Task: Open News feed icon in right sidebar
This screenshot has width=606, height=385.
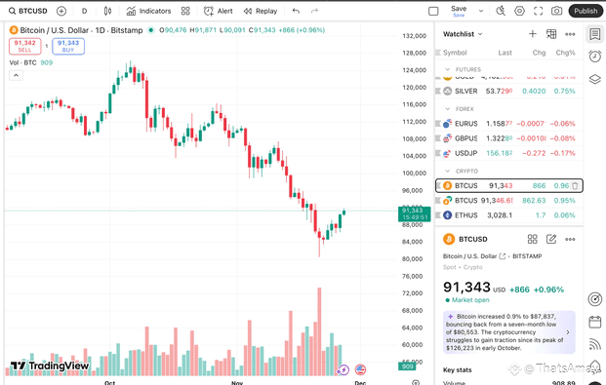Action: click(595, 344)
